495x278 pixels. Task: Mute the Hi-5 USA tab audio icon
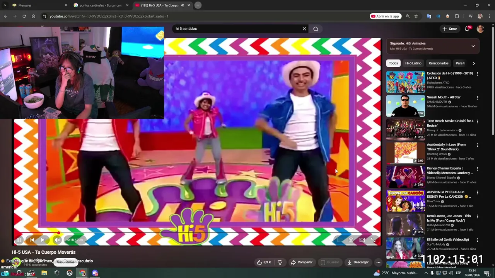click(183, 5)
